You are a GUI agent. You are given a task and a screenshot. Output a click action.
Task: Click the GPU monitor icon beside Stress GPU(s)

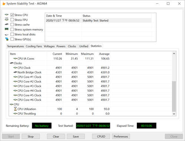point(7,39)
